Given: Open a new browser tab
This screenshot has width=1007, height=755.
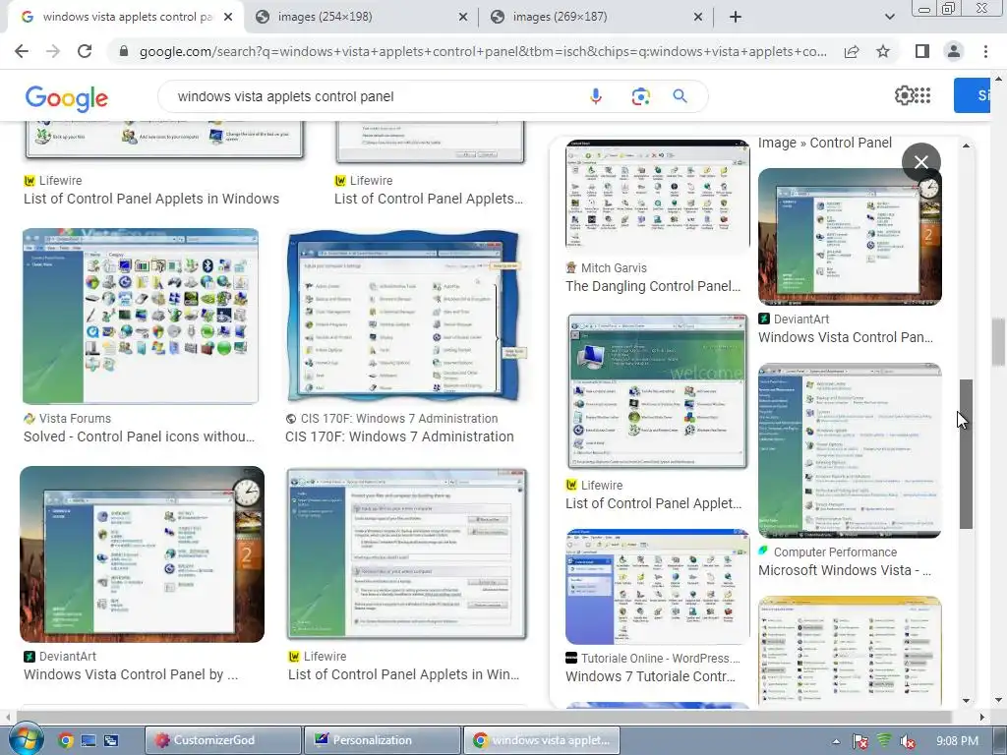Looking at the screenshot, I should [x=736, y=17].
